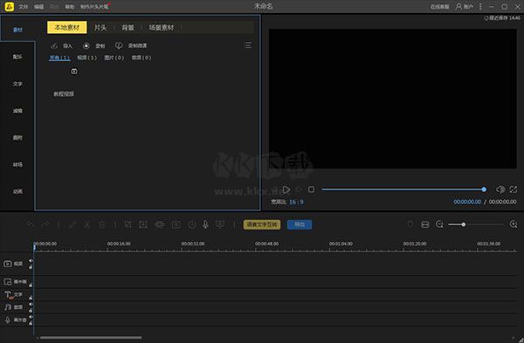The height and width of the screenshot is (343, 524).
Task: Click the snapshot camera icon in toolbar
Action: 176,225
